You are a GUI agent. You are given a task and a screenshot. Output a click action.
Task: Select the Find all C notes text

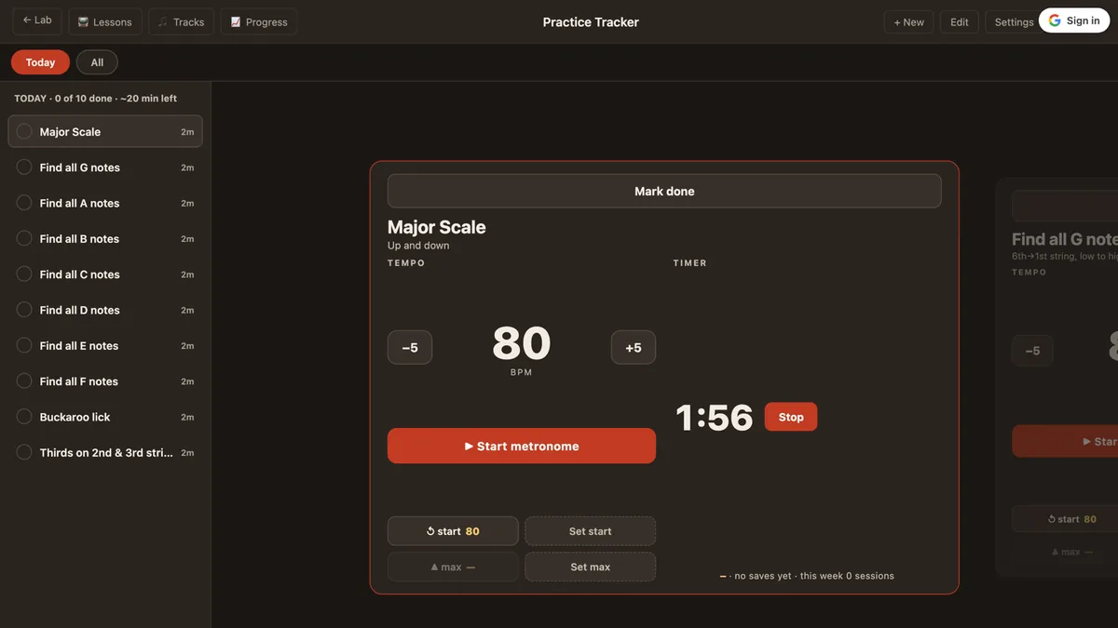point(79,274)
